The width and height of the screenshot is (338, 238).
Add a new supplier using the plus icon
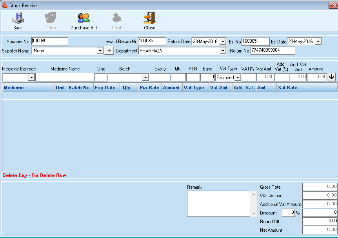tap(109, 50)
